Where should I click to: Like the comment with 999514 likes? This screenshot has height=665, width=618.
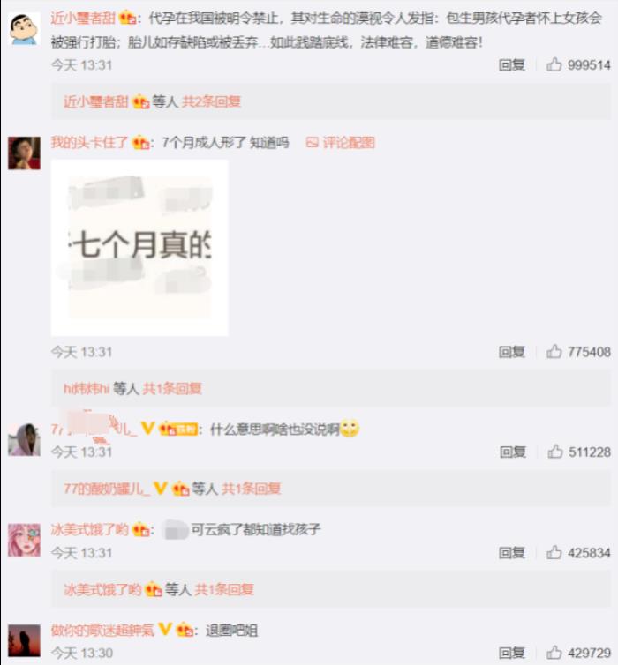pyautogui.click(x=554, y=65)
